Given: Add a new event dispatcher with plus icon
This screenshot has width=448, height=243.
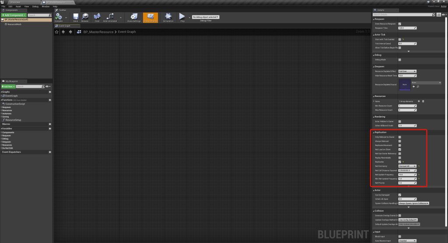Looking at the screenshot, I should [50, 152].
